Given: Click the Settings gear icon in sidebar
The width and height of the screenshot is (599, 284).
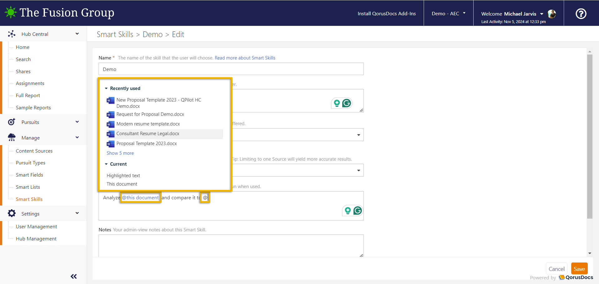Looking at the screenshot, I should pos(12,213).
